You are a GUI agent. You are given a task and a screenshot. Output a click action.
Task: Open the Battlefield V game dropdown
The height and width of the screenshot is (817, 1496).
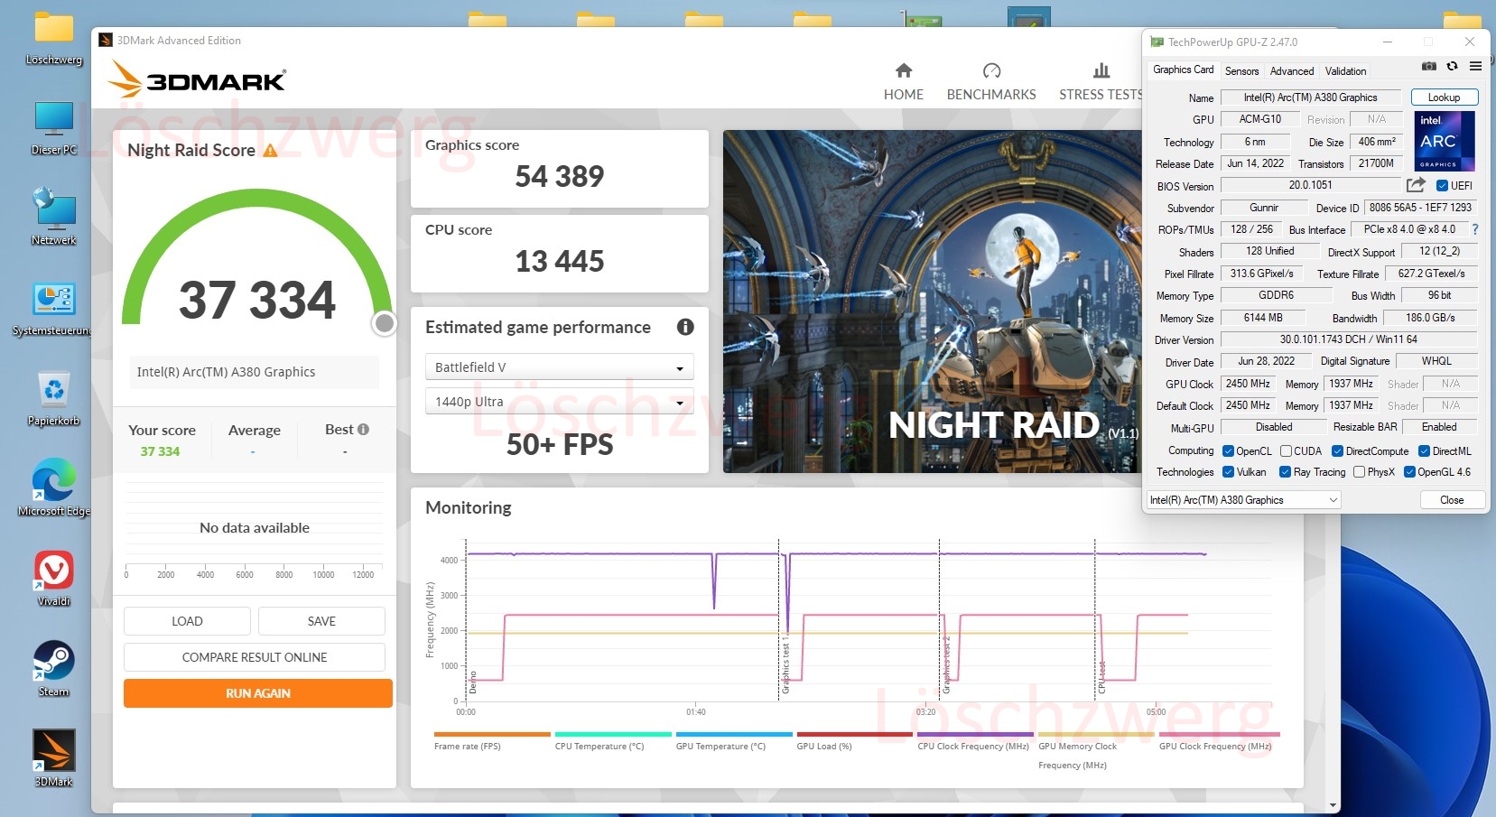click(x=560, y=367)
